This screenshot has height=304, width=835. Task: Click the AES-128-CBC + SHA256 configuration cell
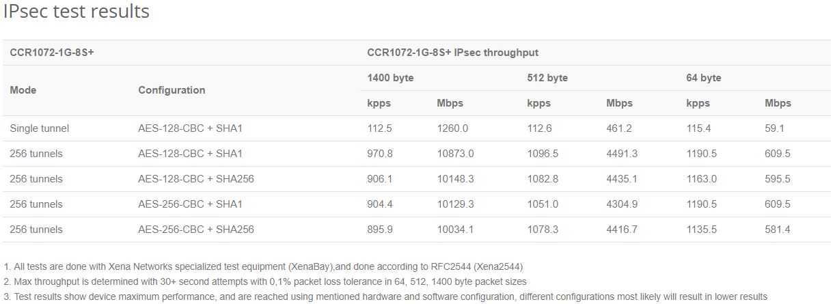click(x=196, y=179)
